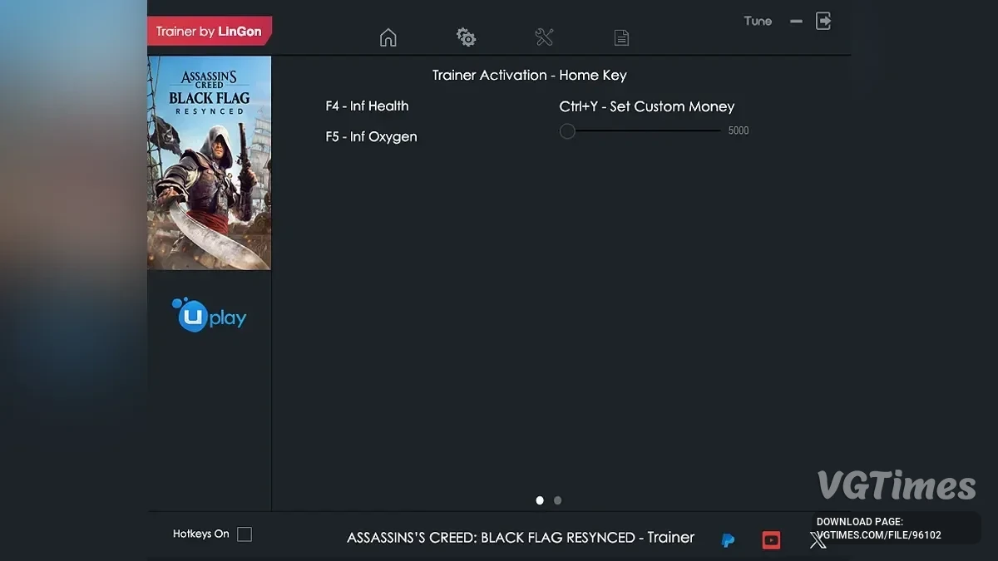
Task: Select the first page indicator dot
Action: click(540, 500)
